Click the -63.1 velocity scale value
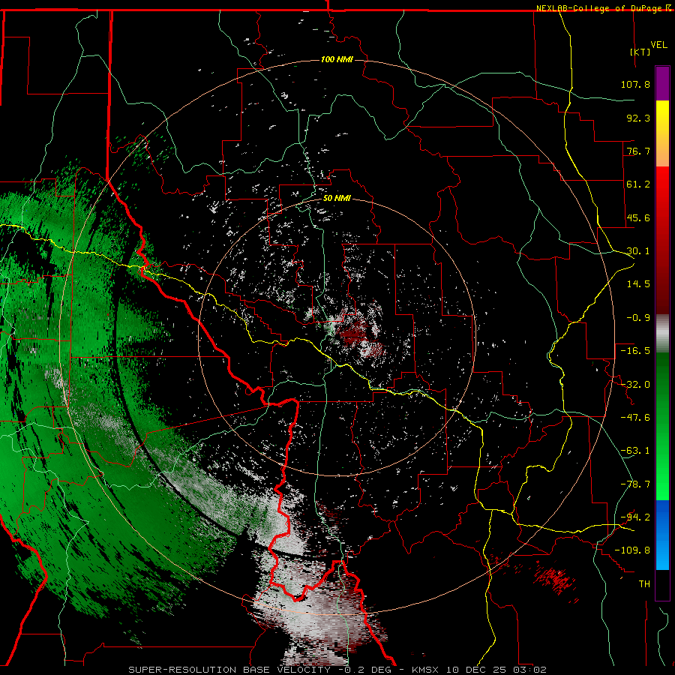The width and height of the screenshot is (675, 675). pyautogui.click(x=635, y=451)
